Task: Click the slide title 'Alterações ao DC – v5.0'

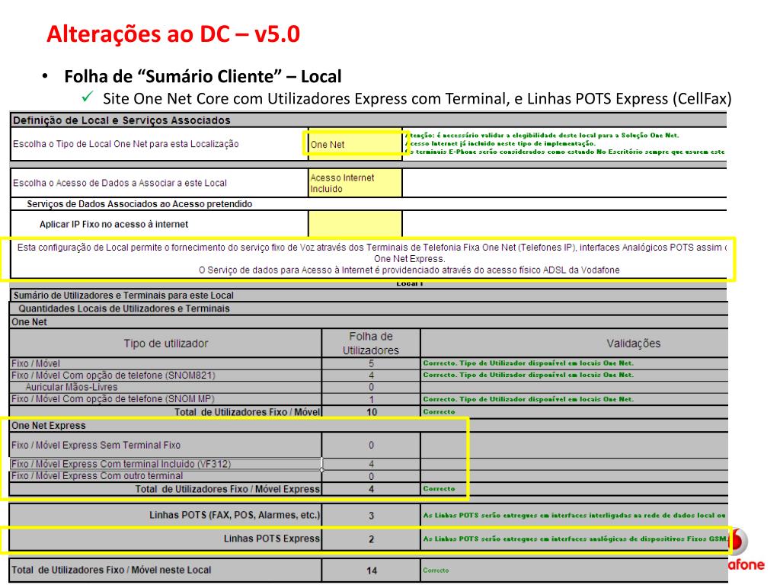Action: (x=173, y=34)
